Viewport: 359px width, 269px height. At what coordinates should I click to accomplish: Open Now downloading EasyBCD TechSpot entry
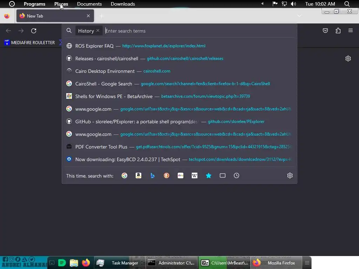click(x=179, y=159)
